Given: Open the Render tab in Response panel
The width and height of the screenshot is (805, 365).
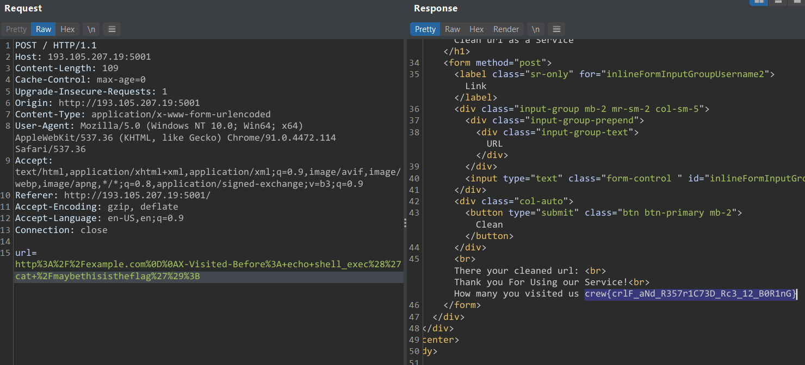Looking at the screenshot, I should [x=506, y=29].
